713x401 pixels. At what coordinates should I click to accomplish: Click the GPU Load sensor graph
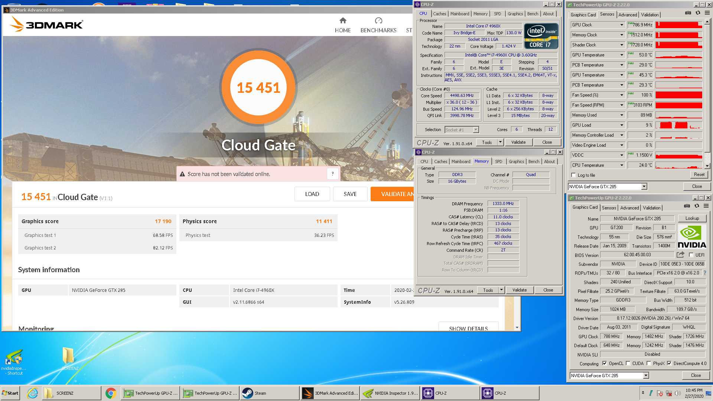678,125
